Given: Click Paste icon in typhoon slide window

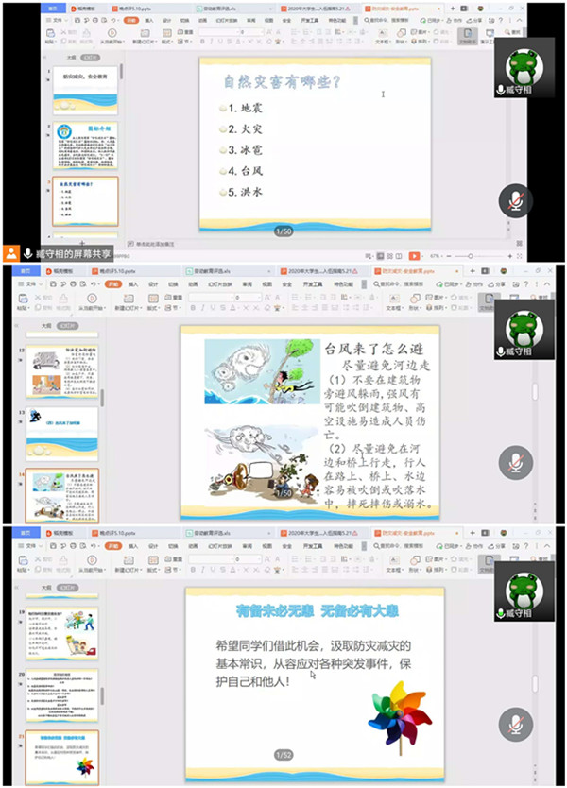Looking at the screenshot, I should (x=23, y=299).
